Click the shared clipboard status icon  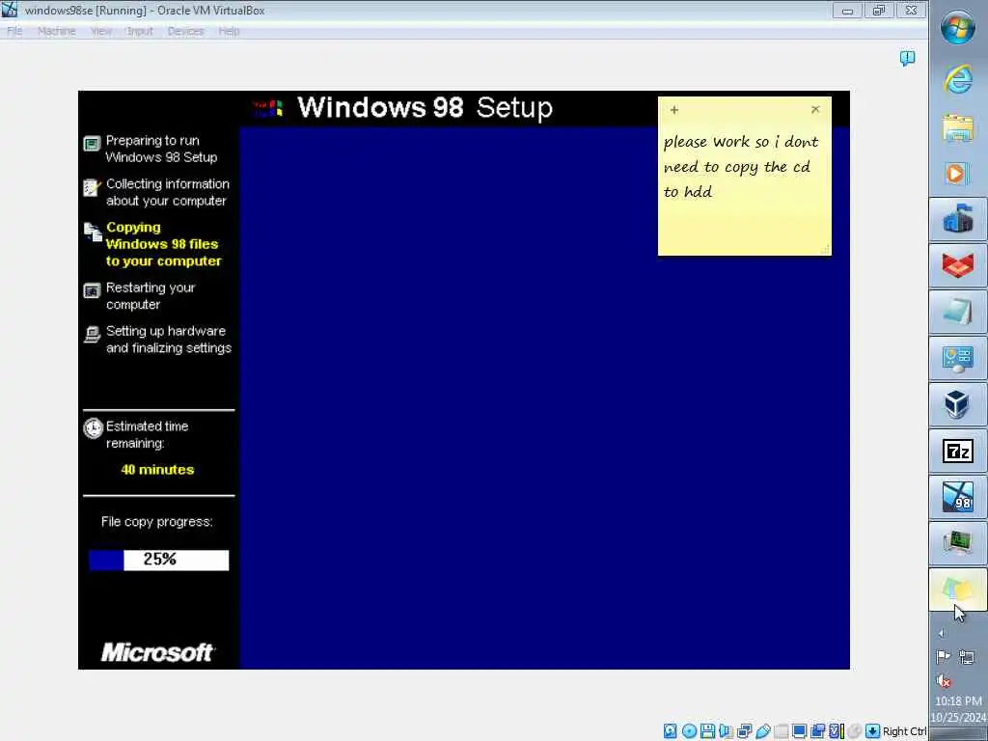(818, 731)
